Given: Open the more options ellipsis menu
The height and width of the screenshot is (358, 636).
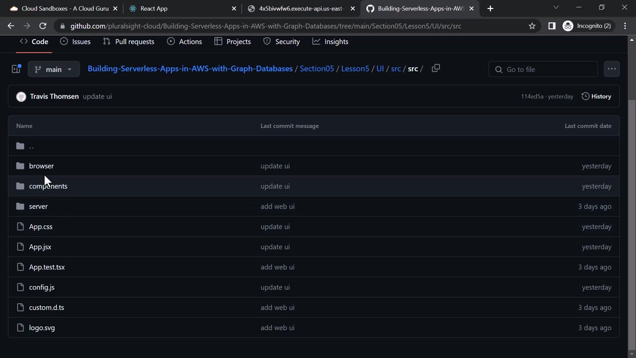Looking at the screenshot, I should click(x=611, y=69).
